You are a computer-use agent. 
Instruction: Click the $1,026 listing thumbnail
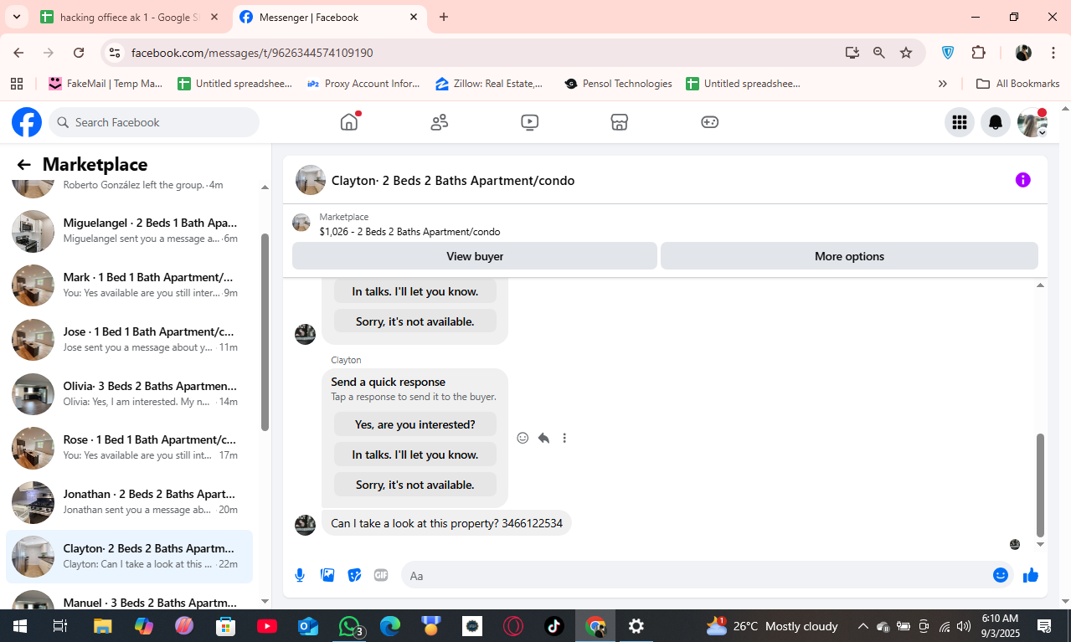pos(301,223)
